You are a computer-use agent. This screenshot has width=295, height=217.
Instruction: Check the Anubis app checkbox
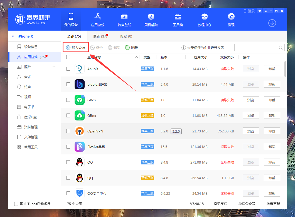pos(68,69)
